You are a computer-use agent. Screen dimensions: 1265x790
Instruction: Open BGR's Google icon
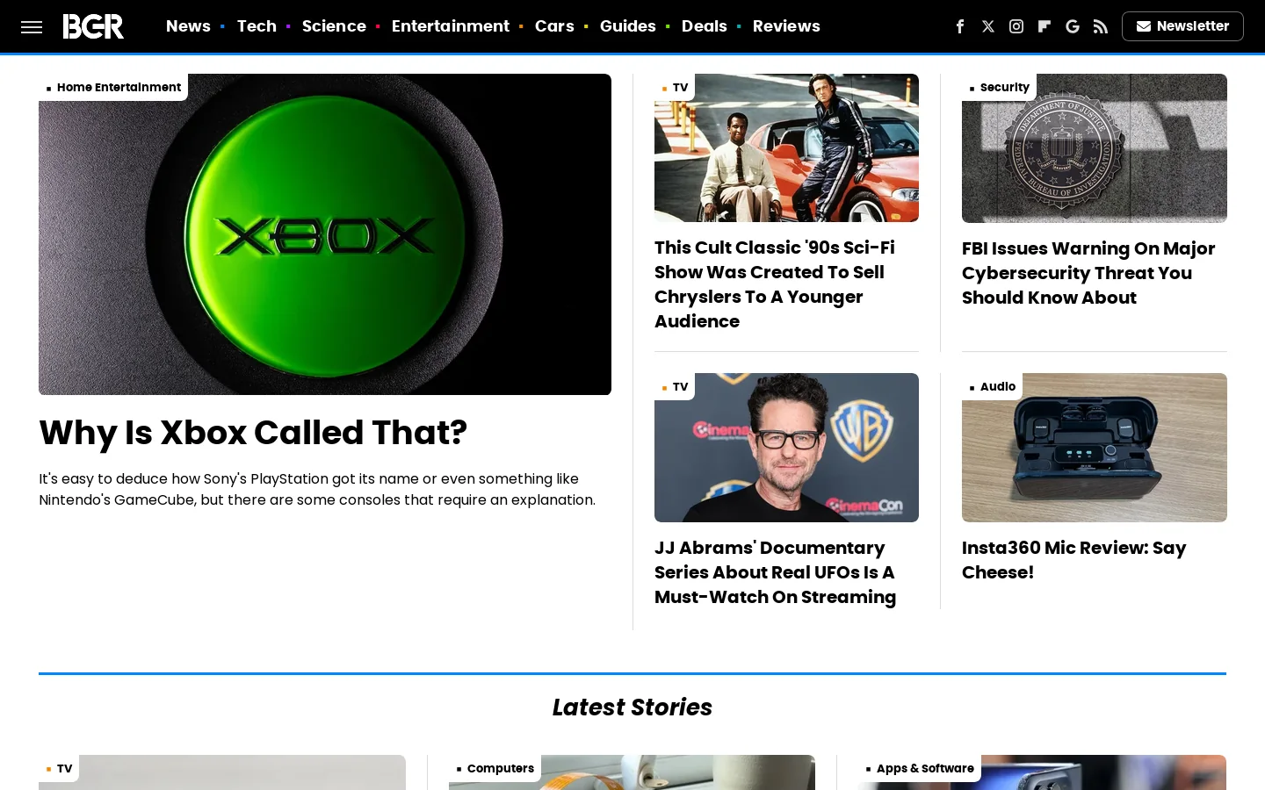coord(1073,26)
